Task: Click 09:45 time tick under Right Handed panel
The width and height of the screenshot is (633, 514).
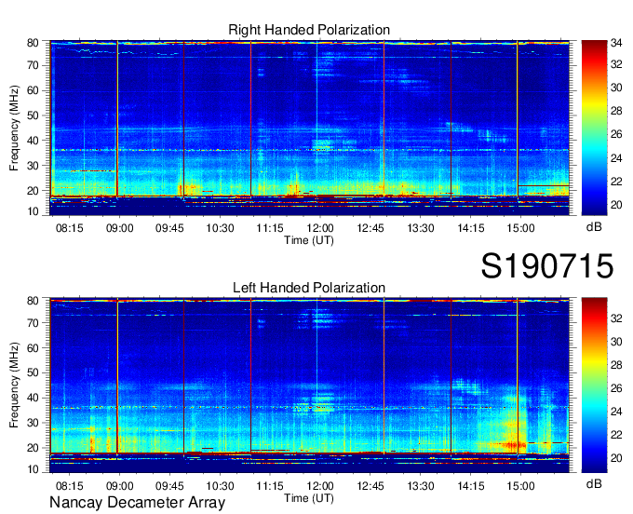Action: point(169,228)
